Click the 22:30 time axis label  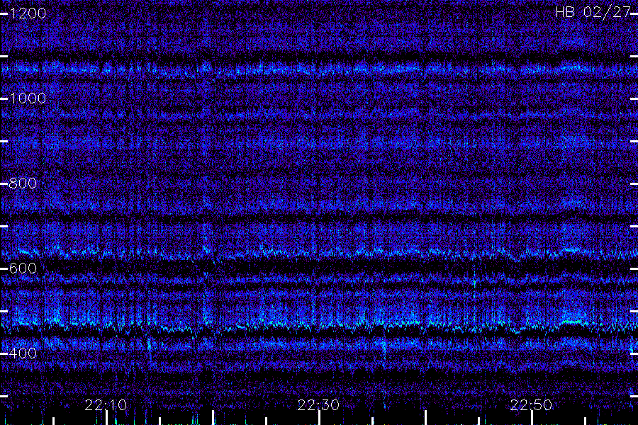point(318,405)
